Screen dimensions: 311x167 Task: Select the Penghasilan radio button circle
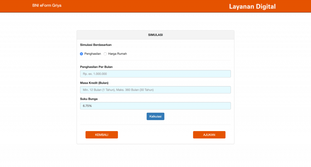click(x=81, y=54)
